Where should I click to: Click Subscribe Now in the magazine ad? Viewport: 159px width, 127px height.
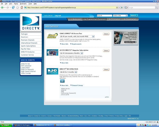(130, 42)
